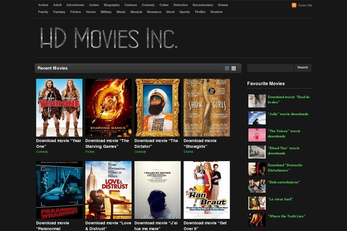The height and width of the screenshot is (231, 347).
Task: Open the Family category
Action: [43, 12]
